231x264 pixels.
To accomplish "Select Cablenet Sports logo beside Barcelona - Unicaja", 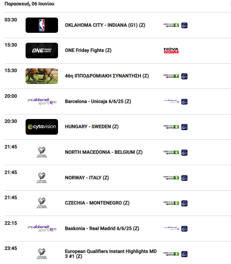I will point(42,101).
